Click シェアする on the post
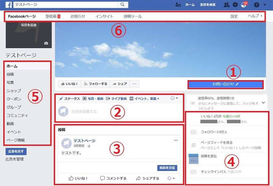273x186 pixels. pyautogui.click(x=148, y=178)
